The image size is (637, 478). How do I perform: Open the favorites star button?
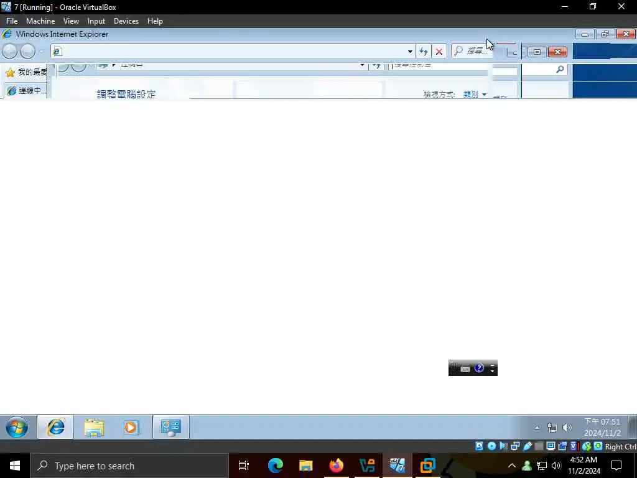tap(10, 73)
